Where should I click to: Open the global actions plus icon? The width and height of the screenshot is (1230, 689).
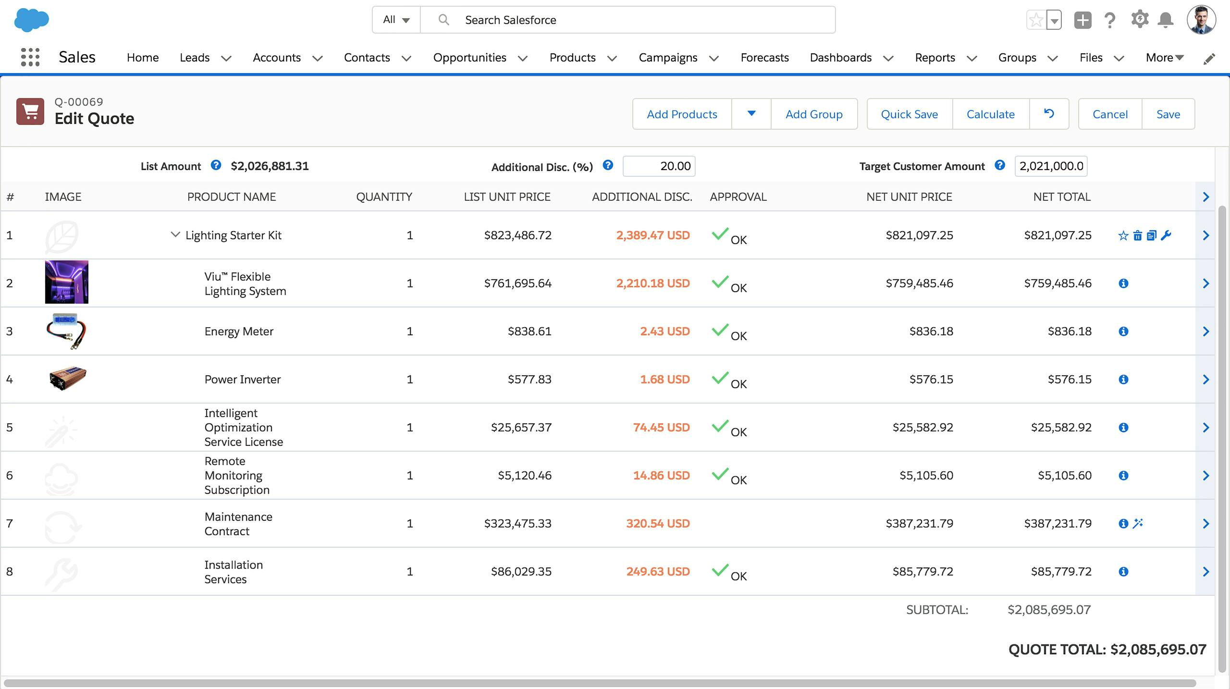coord(1082,20)
